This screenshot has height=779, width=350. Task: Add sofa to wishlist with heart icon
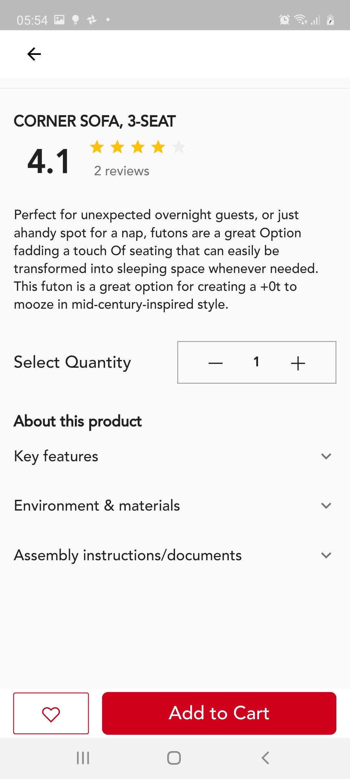point(51,713)
